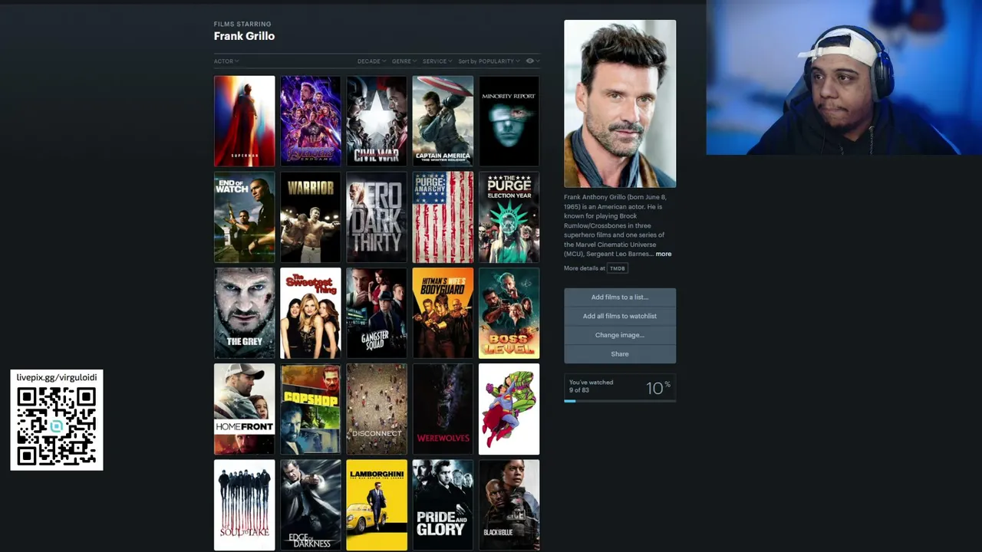
Task: Click the Soul to Take poster
Action: [244, 505]
